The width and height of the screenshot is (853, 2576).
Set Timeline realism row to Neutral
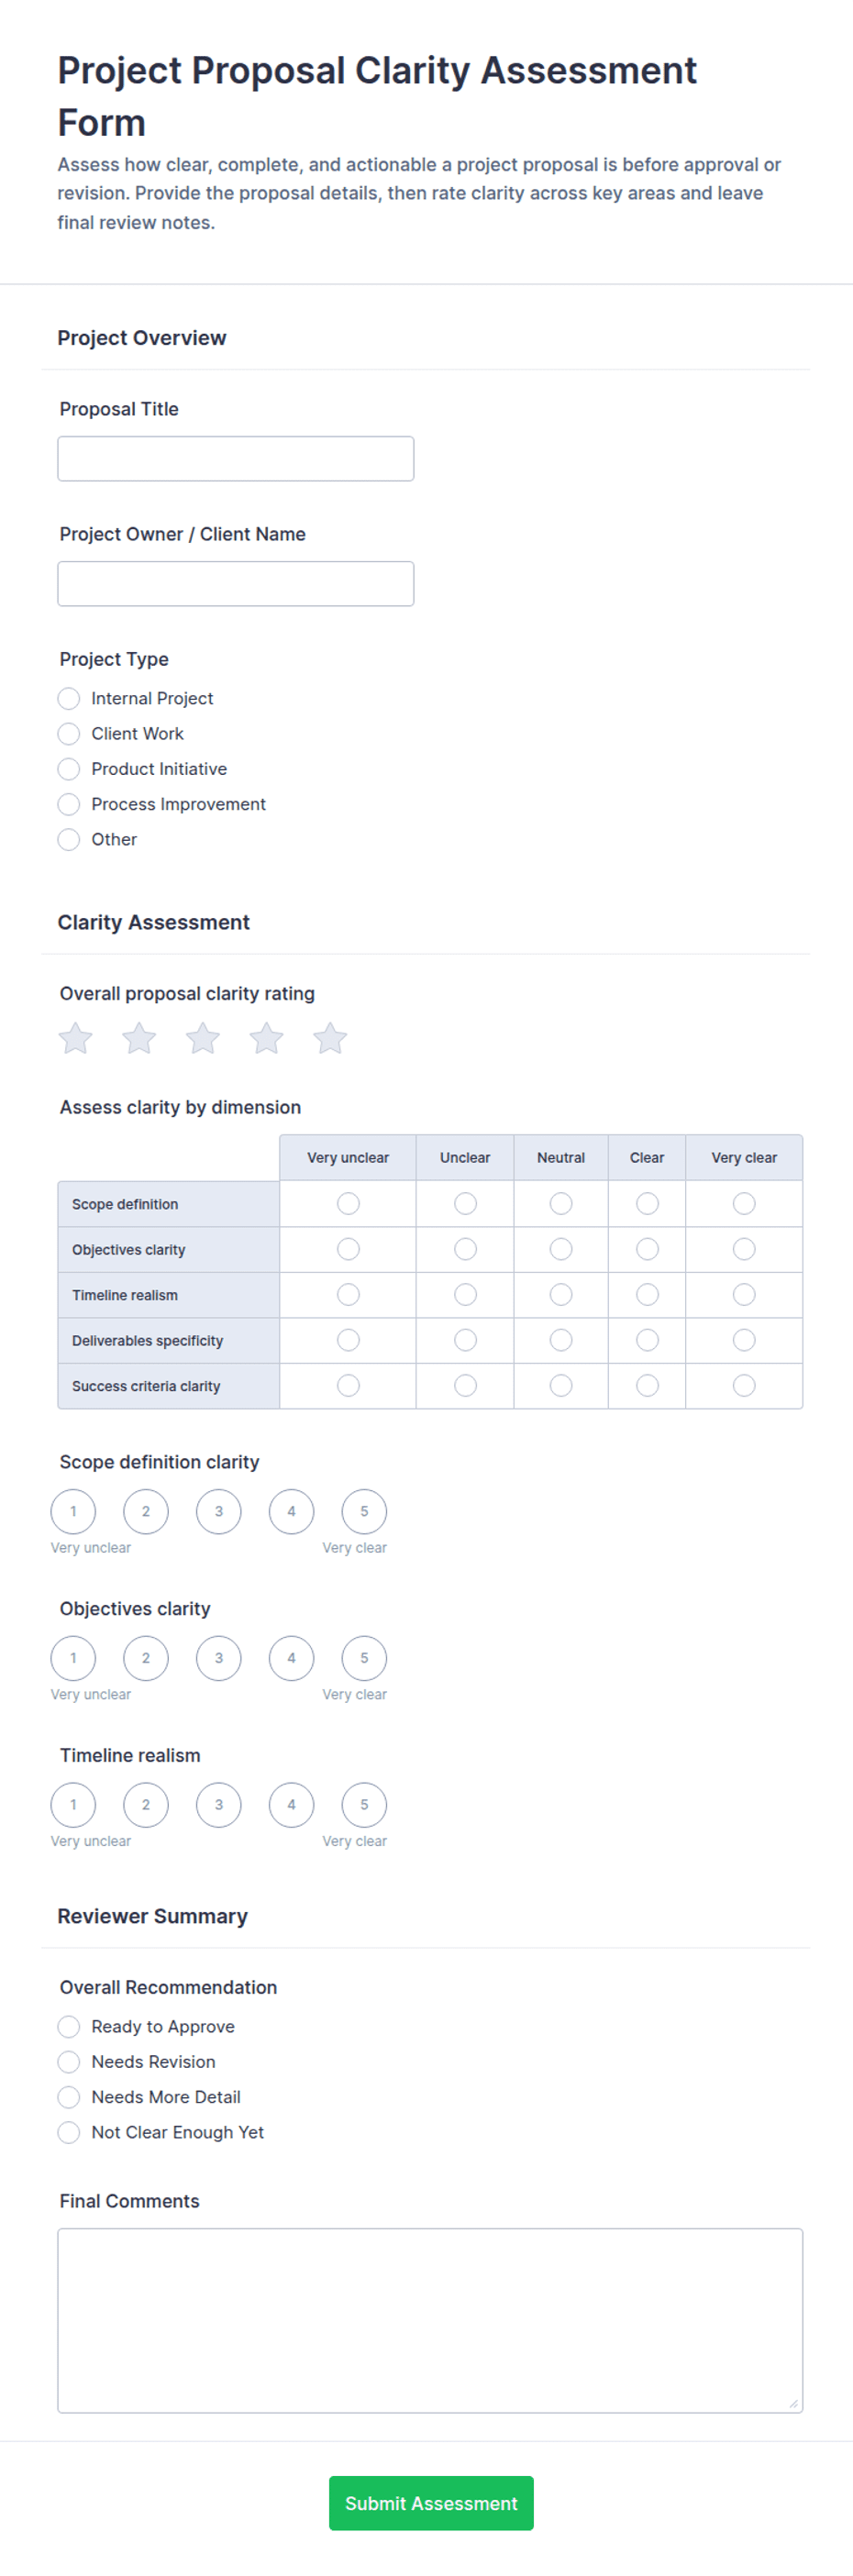pyautogui.click(x=561, y=1294)
